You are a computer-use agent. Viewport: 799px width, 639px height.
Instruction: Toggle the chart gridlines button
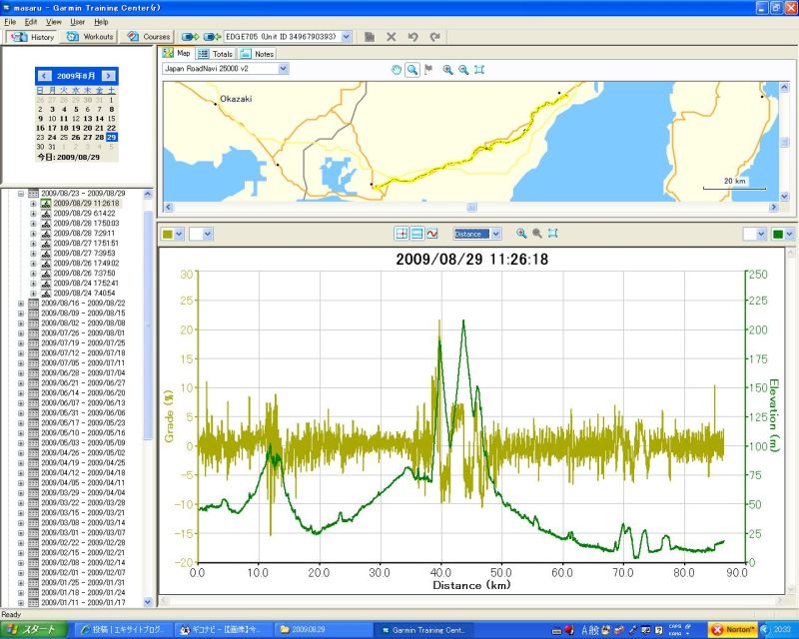416,234
